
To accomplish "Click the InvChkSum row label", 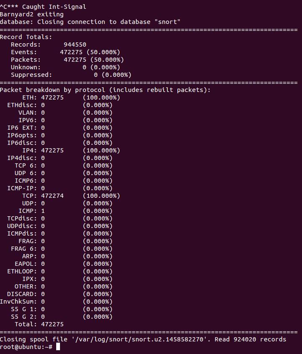I will [18, 302].
